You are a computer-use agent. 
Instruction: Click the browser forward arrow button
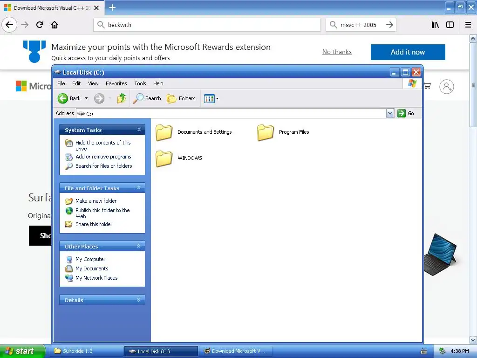click(25, 25)
